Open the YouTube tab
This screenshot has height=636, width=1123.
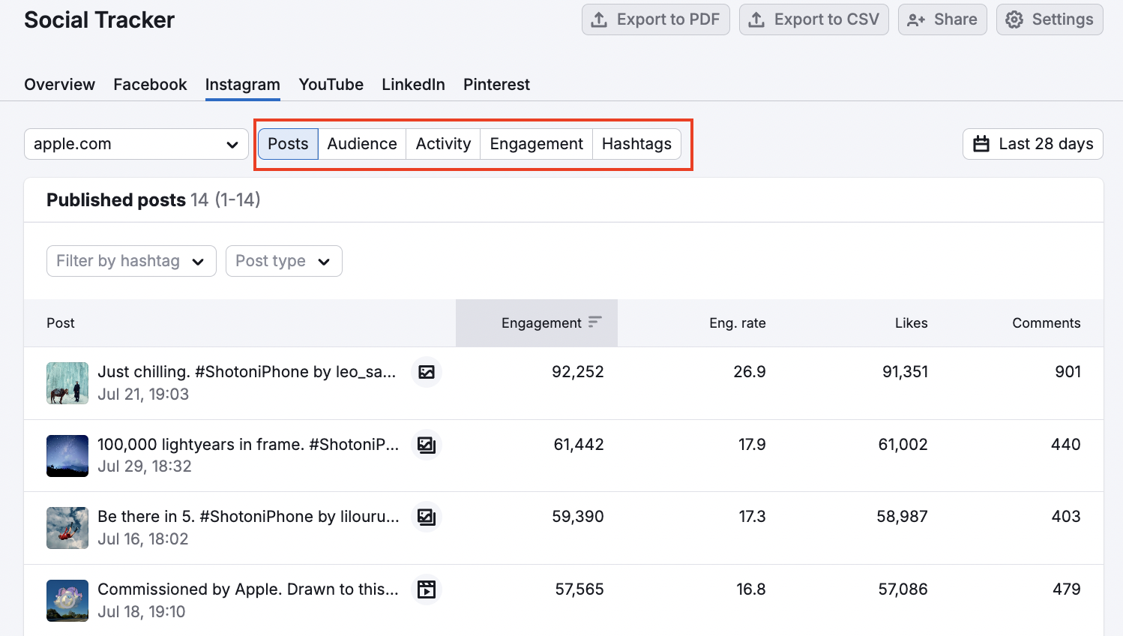(331, 85)
